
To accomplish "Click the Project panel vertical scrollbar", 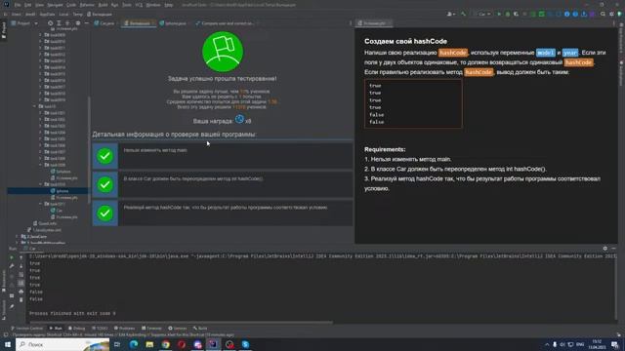I will click(89, 149).
